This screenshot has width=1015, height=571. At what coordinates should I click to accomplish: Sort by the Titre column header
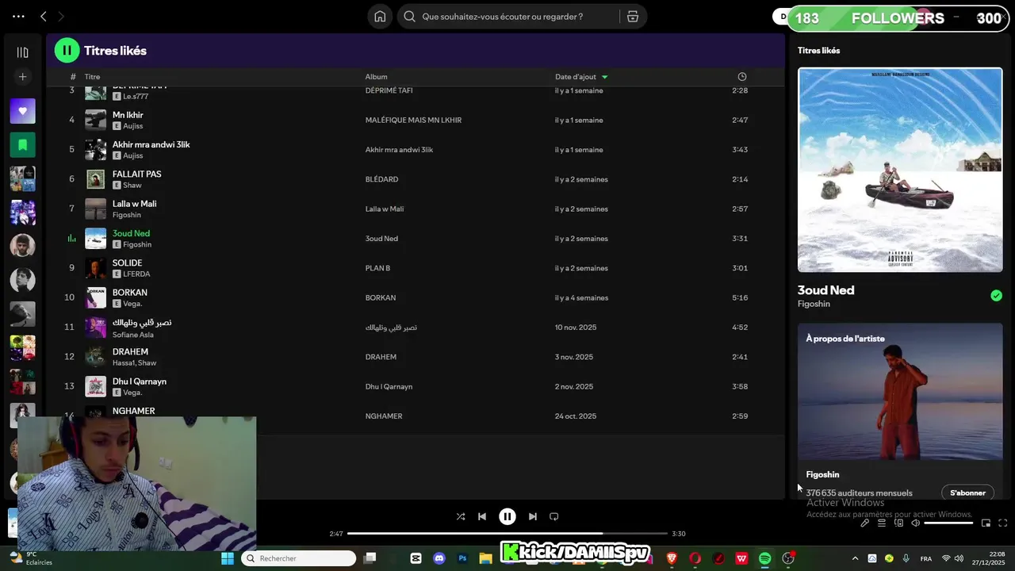[92, 77]
